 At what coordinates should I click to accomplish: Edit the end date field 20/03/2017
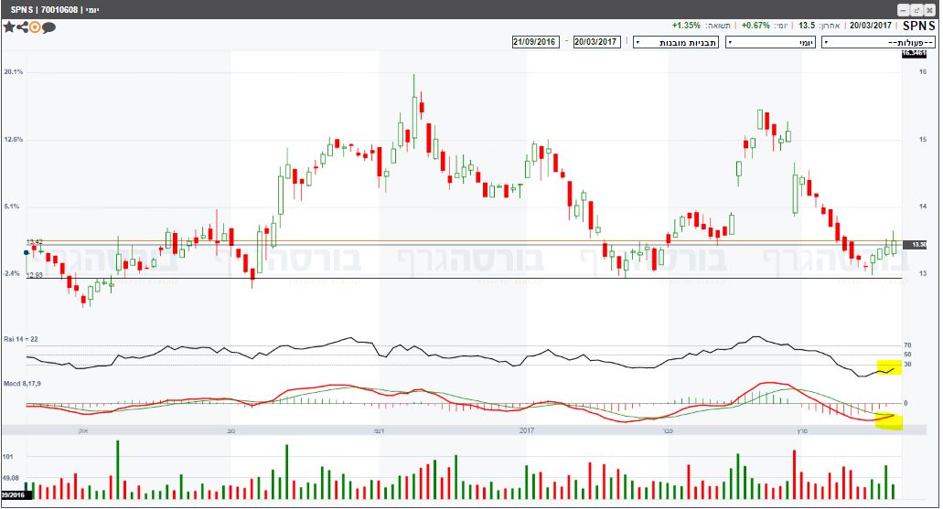coord(596,42)
